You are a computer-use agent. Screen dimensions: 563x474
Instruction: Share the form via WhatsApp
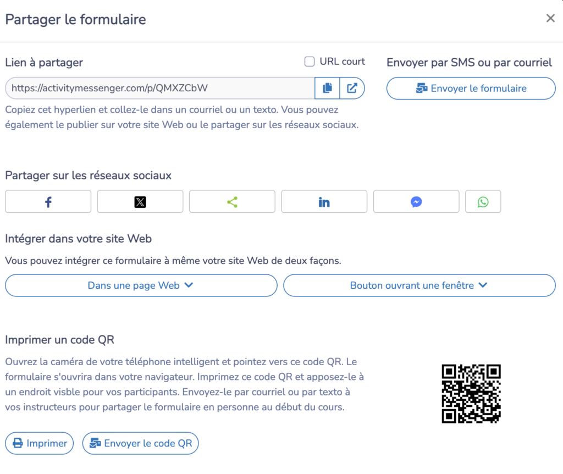pos(483,202)
